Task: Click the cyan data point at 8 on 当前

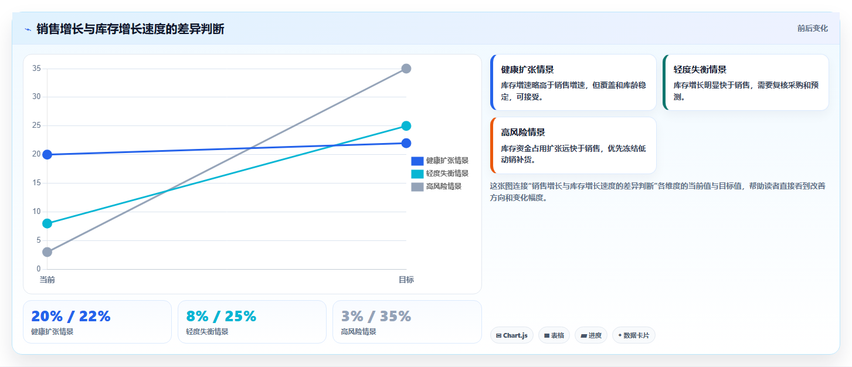Action: [47, 223]
